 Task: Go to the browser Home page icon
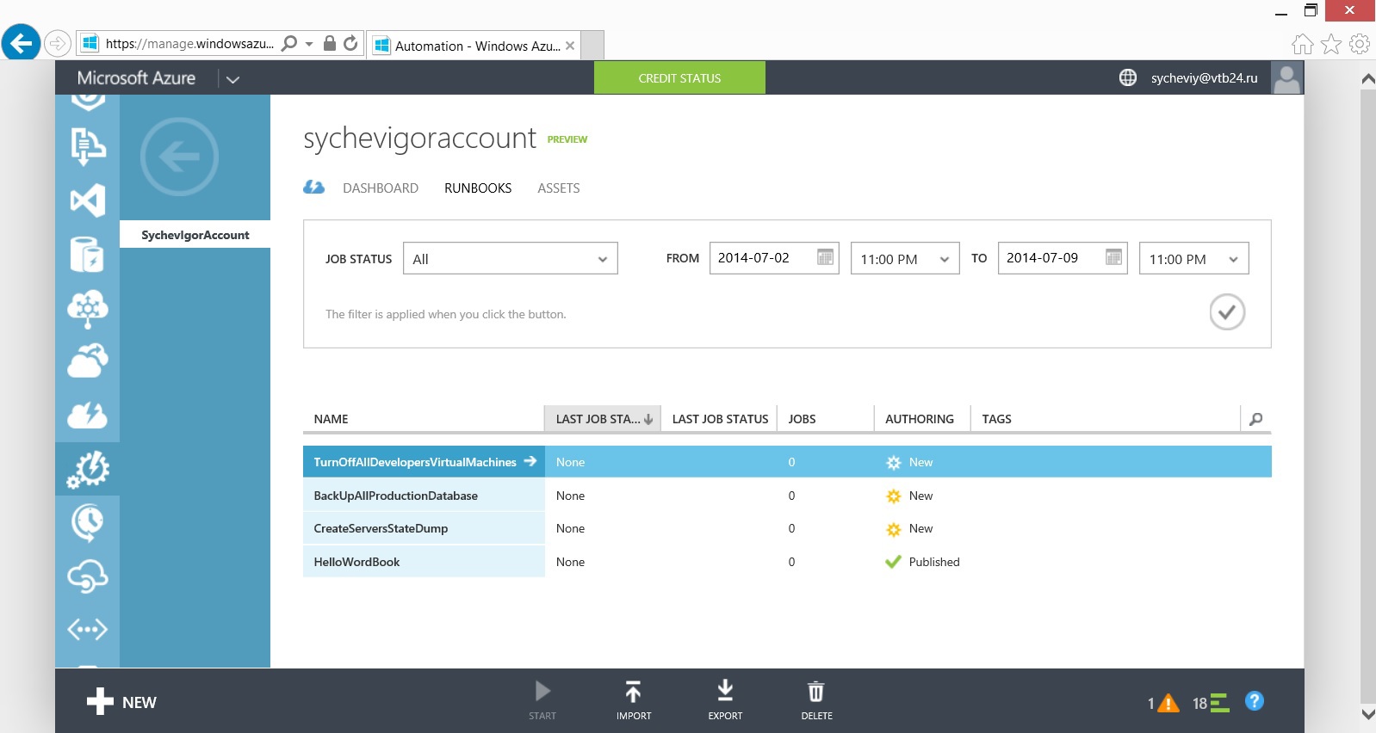coord(1303,44)
